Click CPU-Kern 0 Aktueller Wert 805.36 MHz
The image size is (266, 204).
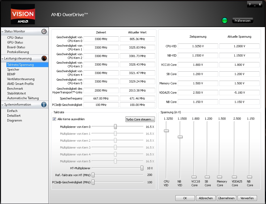(137, 39)
